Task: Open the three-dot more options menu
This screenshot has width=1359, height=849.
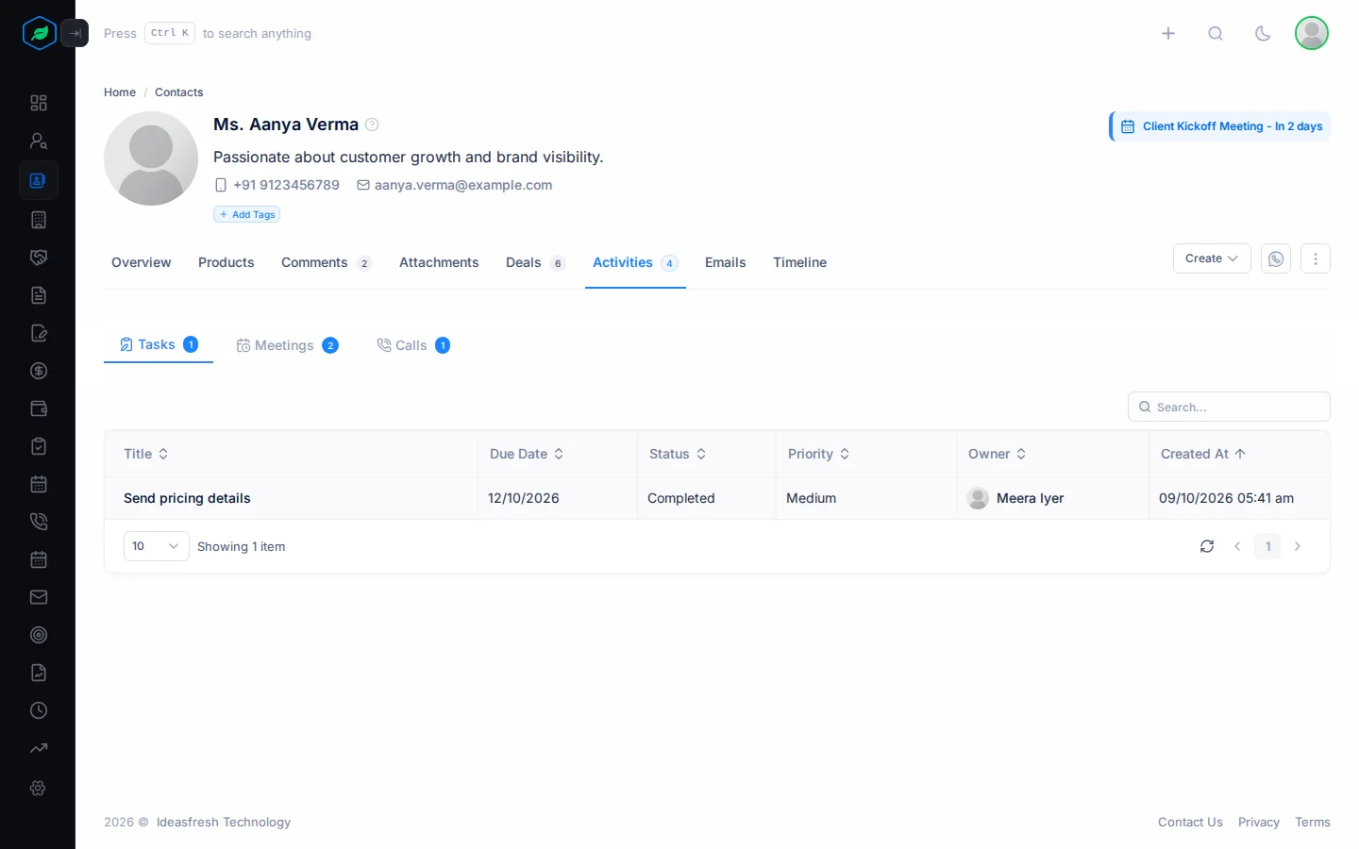Action: (x=1316, y=258)
